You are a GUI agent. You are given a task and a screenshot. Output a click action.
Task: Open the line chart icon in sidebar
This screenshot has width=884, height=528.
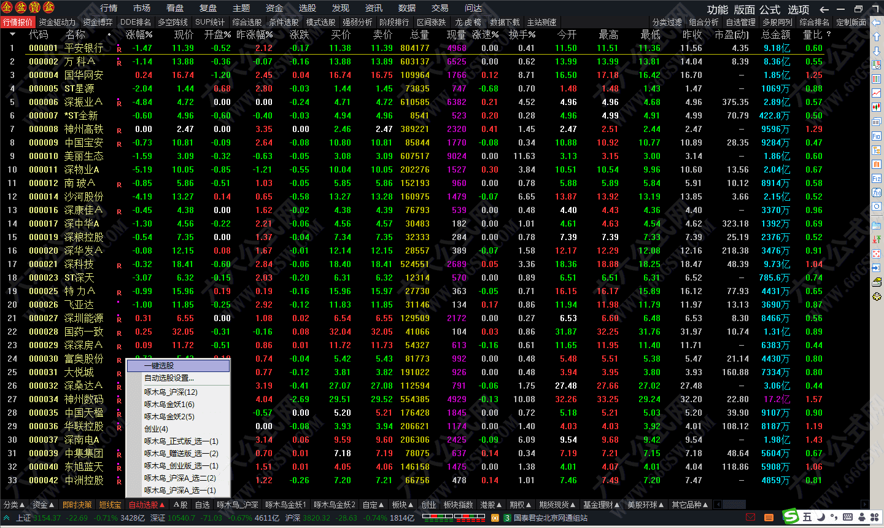(x=877, y=93)
